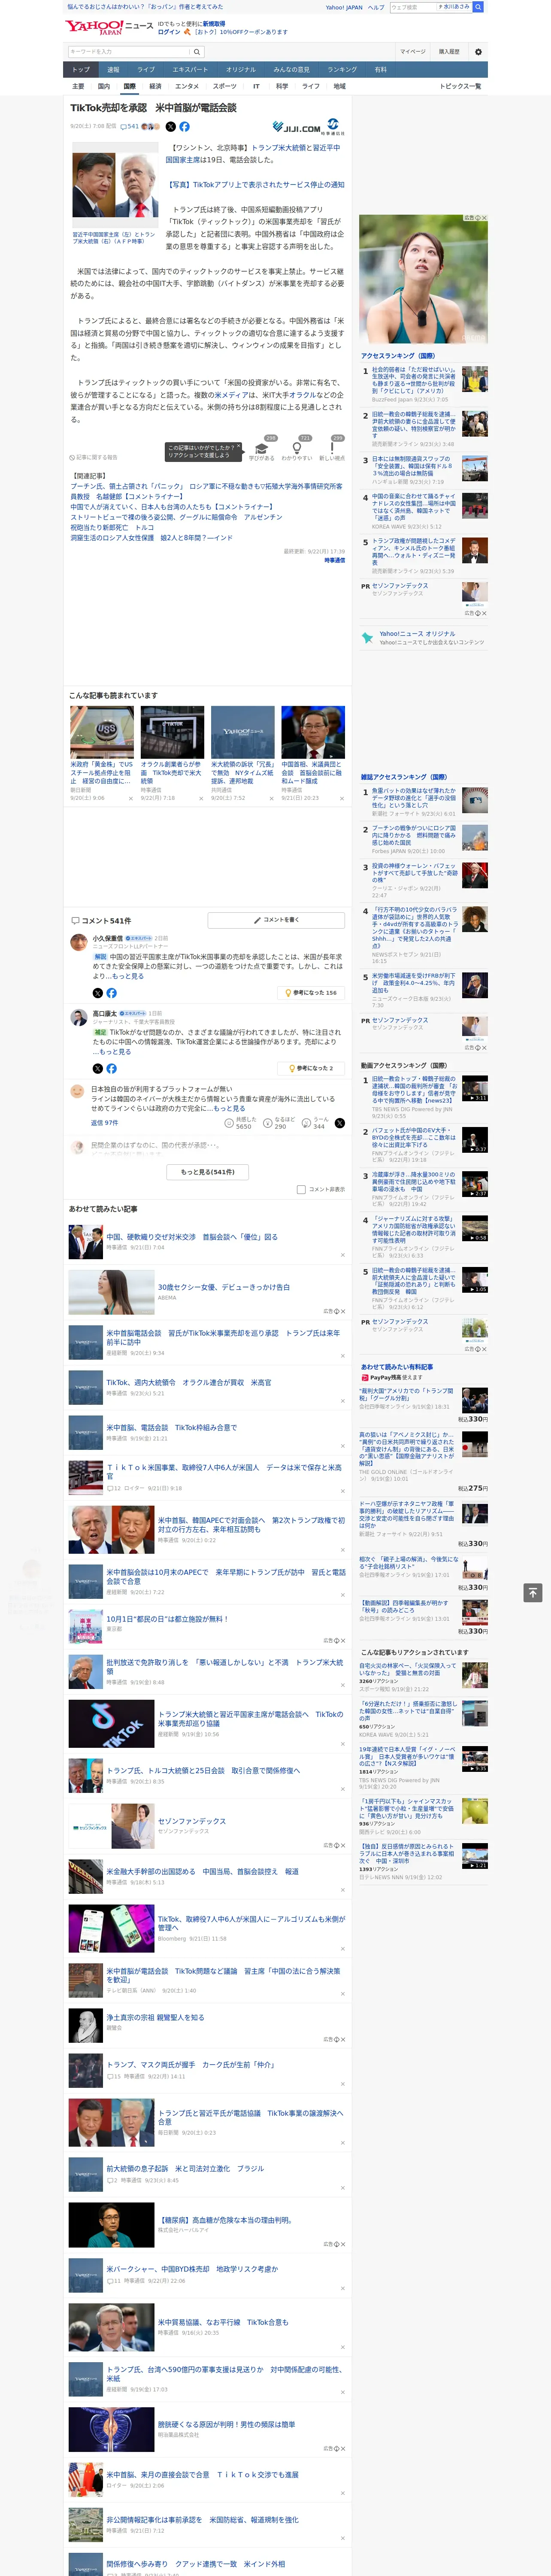Screen dimensions: 551x2576
Task: Click the ログイン link
Action: pos(169,32)
